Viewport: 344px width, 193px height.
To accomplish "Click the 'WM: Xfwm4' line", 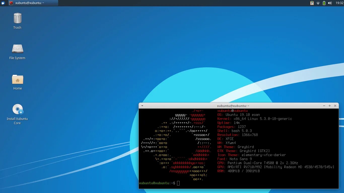I will pos(226,143).
